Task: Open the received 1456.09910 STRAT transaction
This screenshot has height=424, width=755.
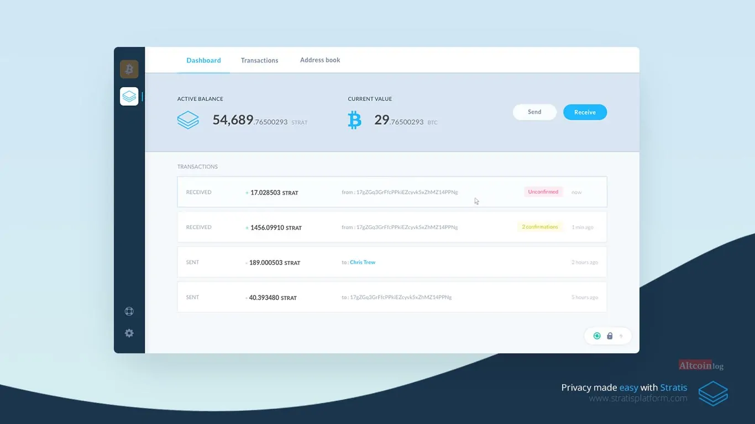Action: coord(392,227)
